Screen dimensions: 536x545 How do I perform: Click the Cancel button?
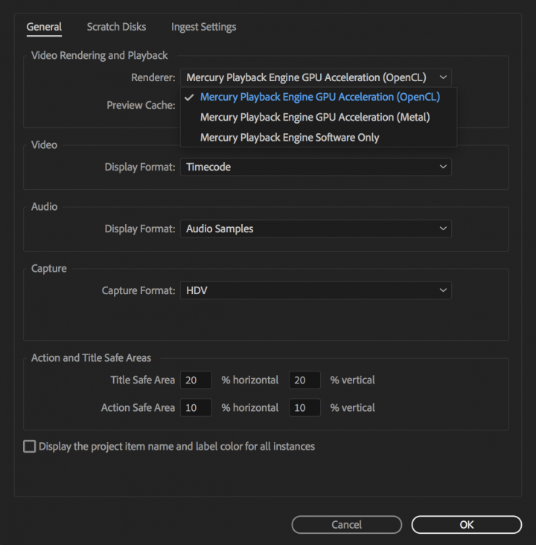coord(347,524)
